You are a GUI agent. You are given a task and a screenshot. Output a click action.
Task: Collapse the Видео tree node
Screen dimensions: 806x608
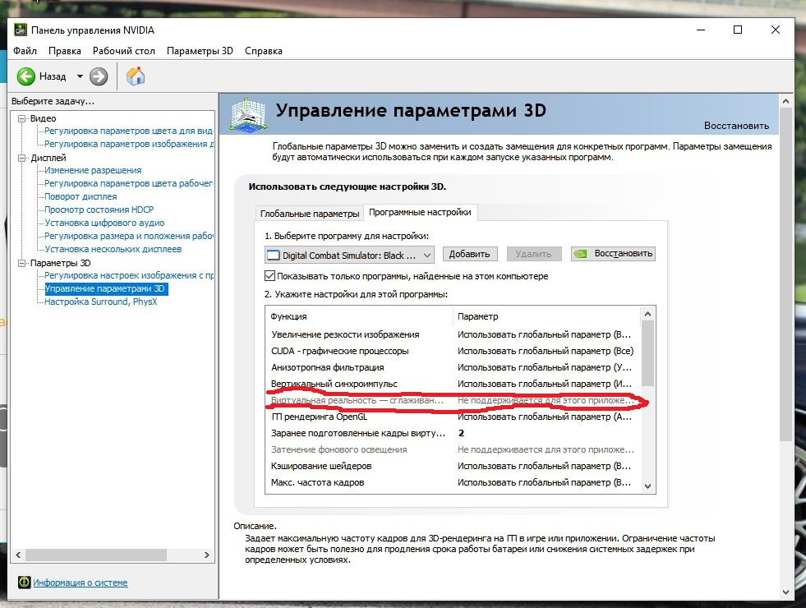21,118
